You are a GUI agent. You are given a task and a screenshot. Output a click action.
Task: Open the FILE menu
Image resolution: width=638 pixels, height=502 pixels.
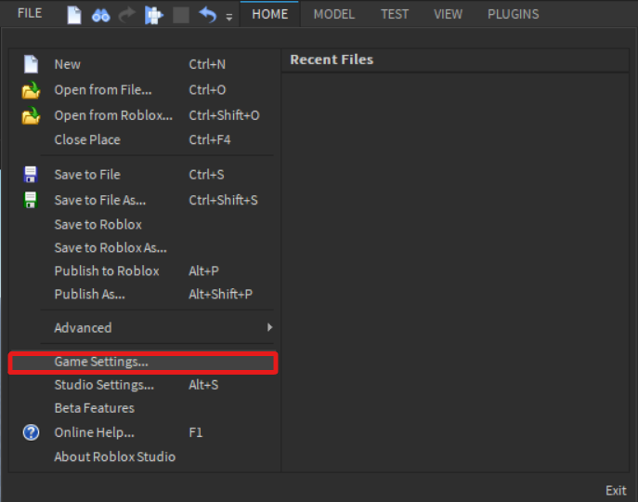click(30, 13)
